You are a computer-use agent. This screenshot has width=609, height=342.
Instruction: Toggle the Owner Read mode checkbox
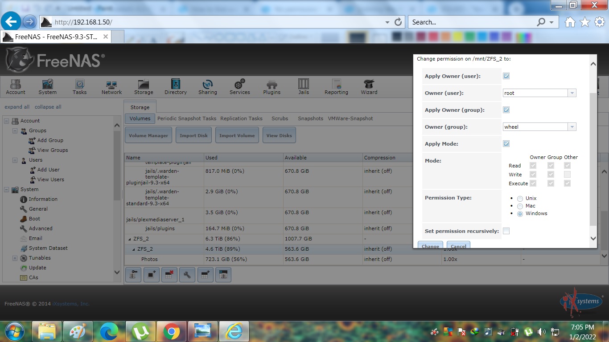[533, 166]
